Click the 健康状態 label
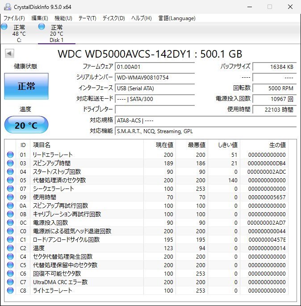Viewport: 301px width, 306px height. pyautogui.click(x=25, y=67)
